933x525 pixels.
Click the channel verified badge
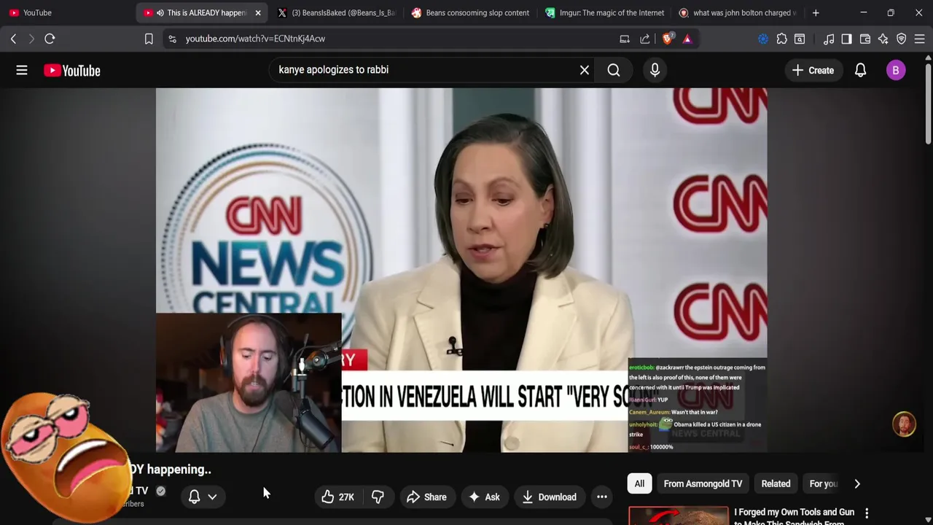pos(160,491)
